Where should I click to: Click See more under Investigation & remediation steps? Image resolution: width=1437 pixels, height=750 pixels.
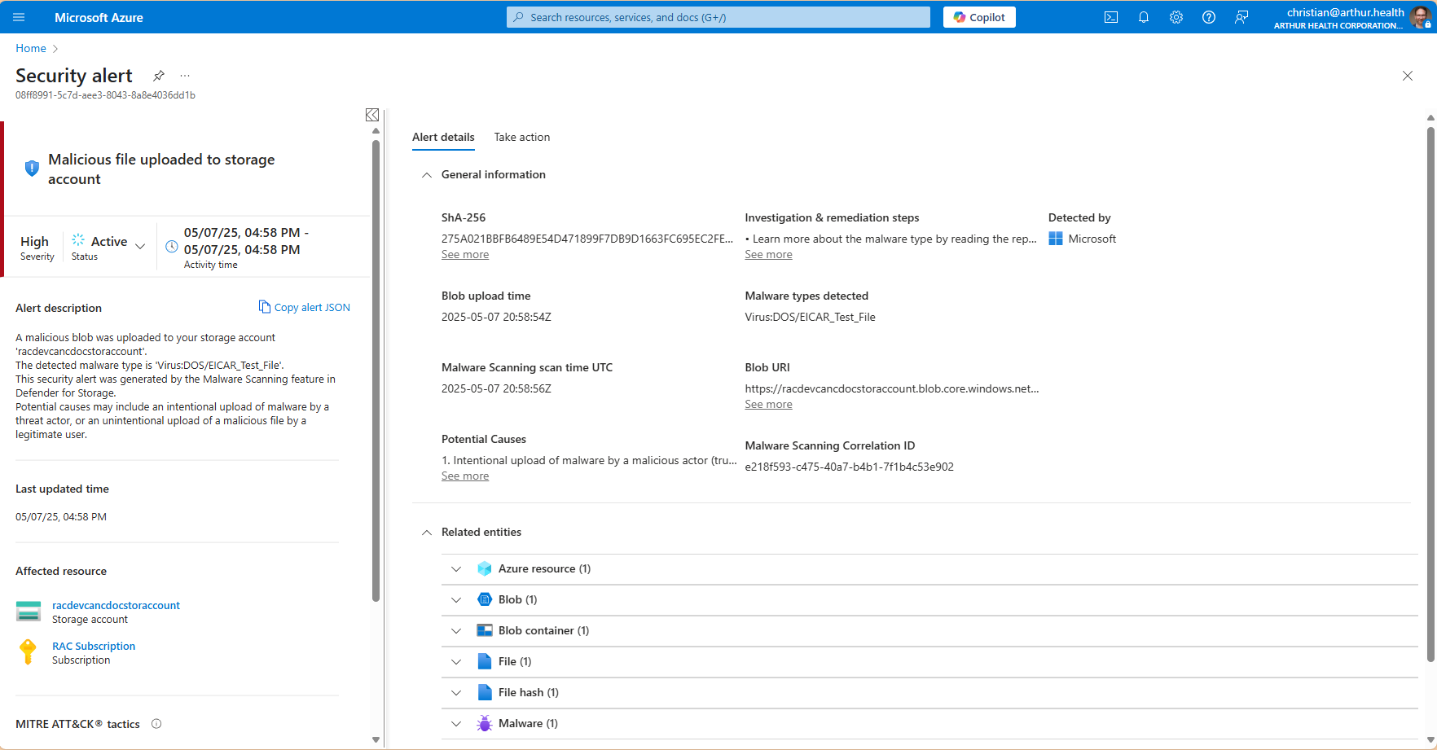pyautogui.click(x=768, y=255)
